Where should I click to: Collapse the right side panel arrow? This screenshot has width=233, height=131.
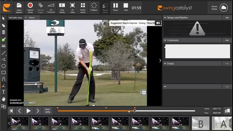160,61
